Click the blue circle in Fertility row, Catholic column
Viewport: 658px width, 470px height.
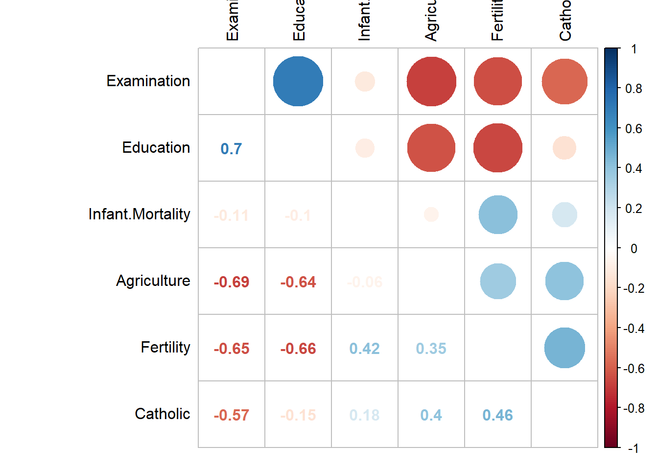coord(564,348)
